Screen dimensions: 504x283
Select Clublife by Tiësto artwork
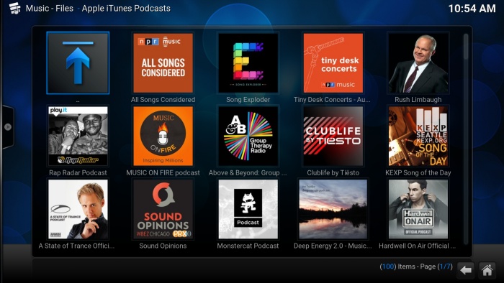tap(333, 136)
